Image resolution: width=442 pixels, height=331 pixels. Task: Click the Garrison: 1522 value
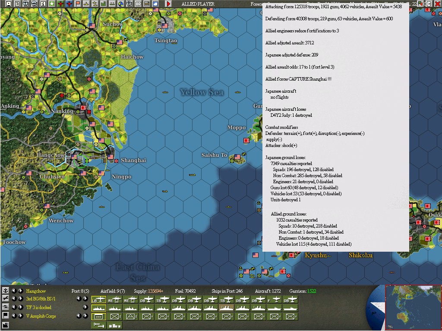(x=303, y=291)
